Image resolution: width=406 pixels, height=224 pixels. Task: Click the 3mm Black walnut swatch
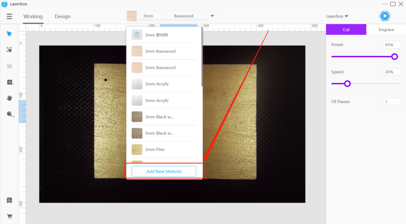tap(137, 117)
